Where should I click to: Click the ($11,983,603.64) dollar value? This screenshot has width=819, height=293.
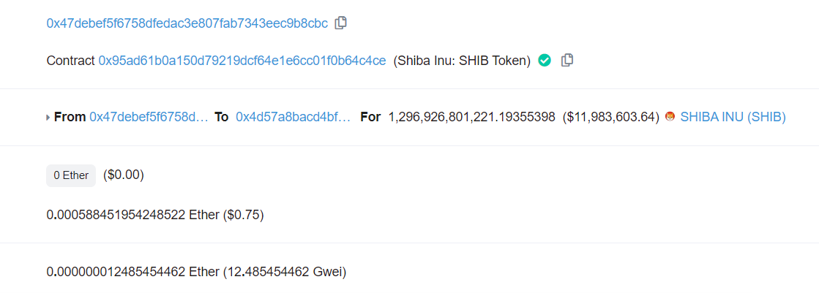pos(611,118)
